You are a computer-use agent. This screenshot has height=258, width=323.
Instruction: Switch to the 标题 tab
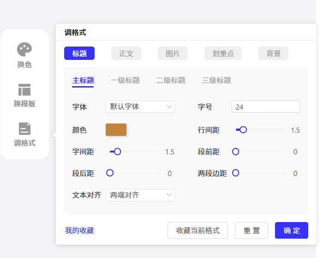[79, 53]
